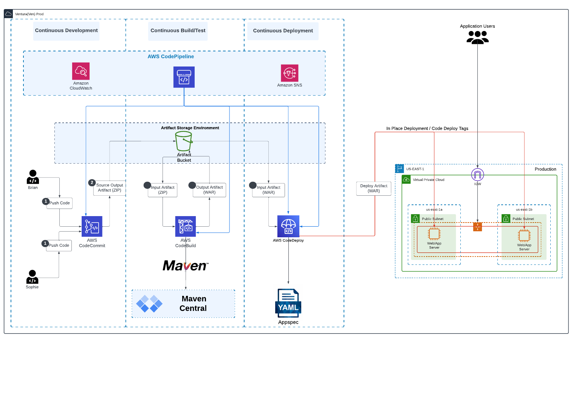Screen dimensions: 573x402
Task: Click the YAML Appspec file icon
Action: click(x=288, y=303)
